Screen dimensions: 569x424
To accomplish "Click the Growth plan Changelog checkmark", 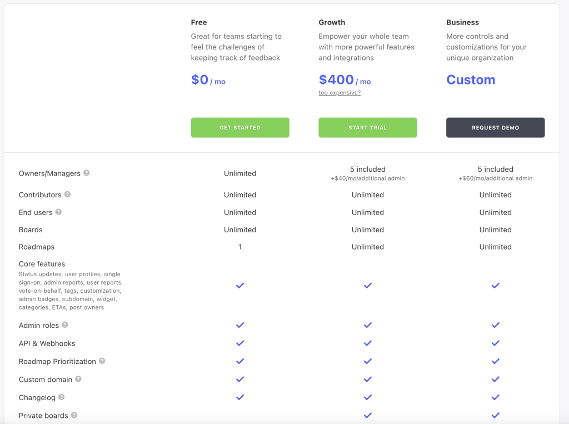I will [x=368, y=397].
